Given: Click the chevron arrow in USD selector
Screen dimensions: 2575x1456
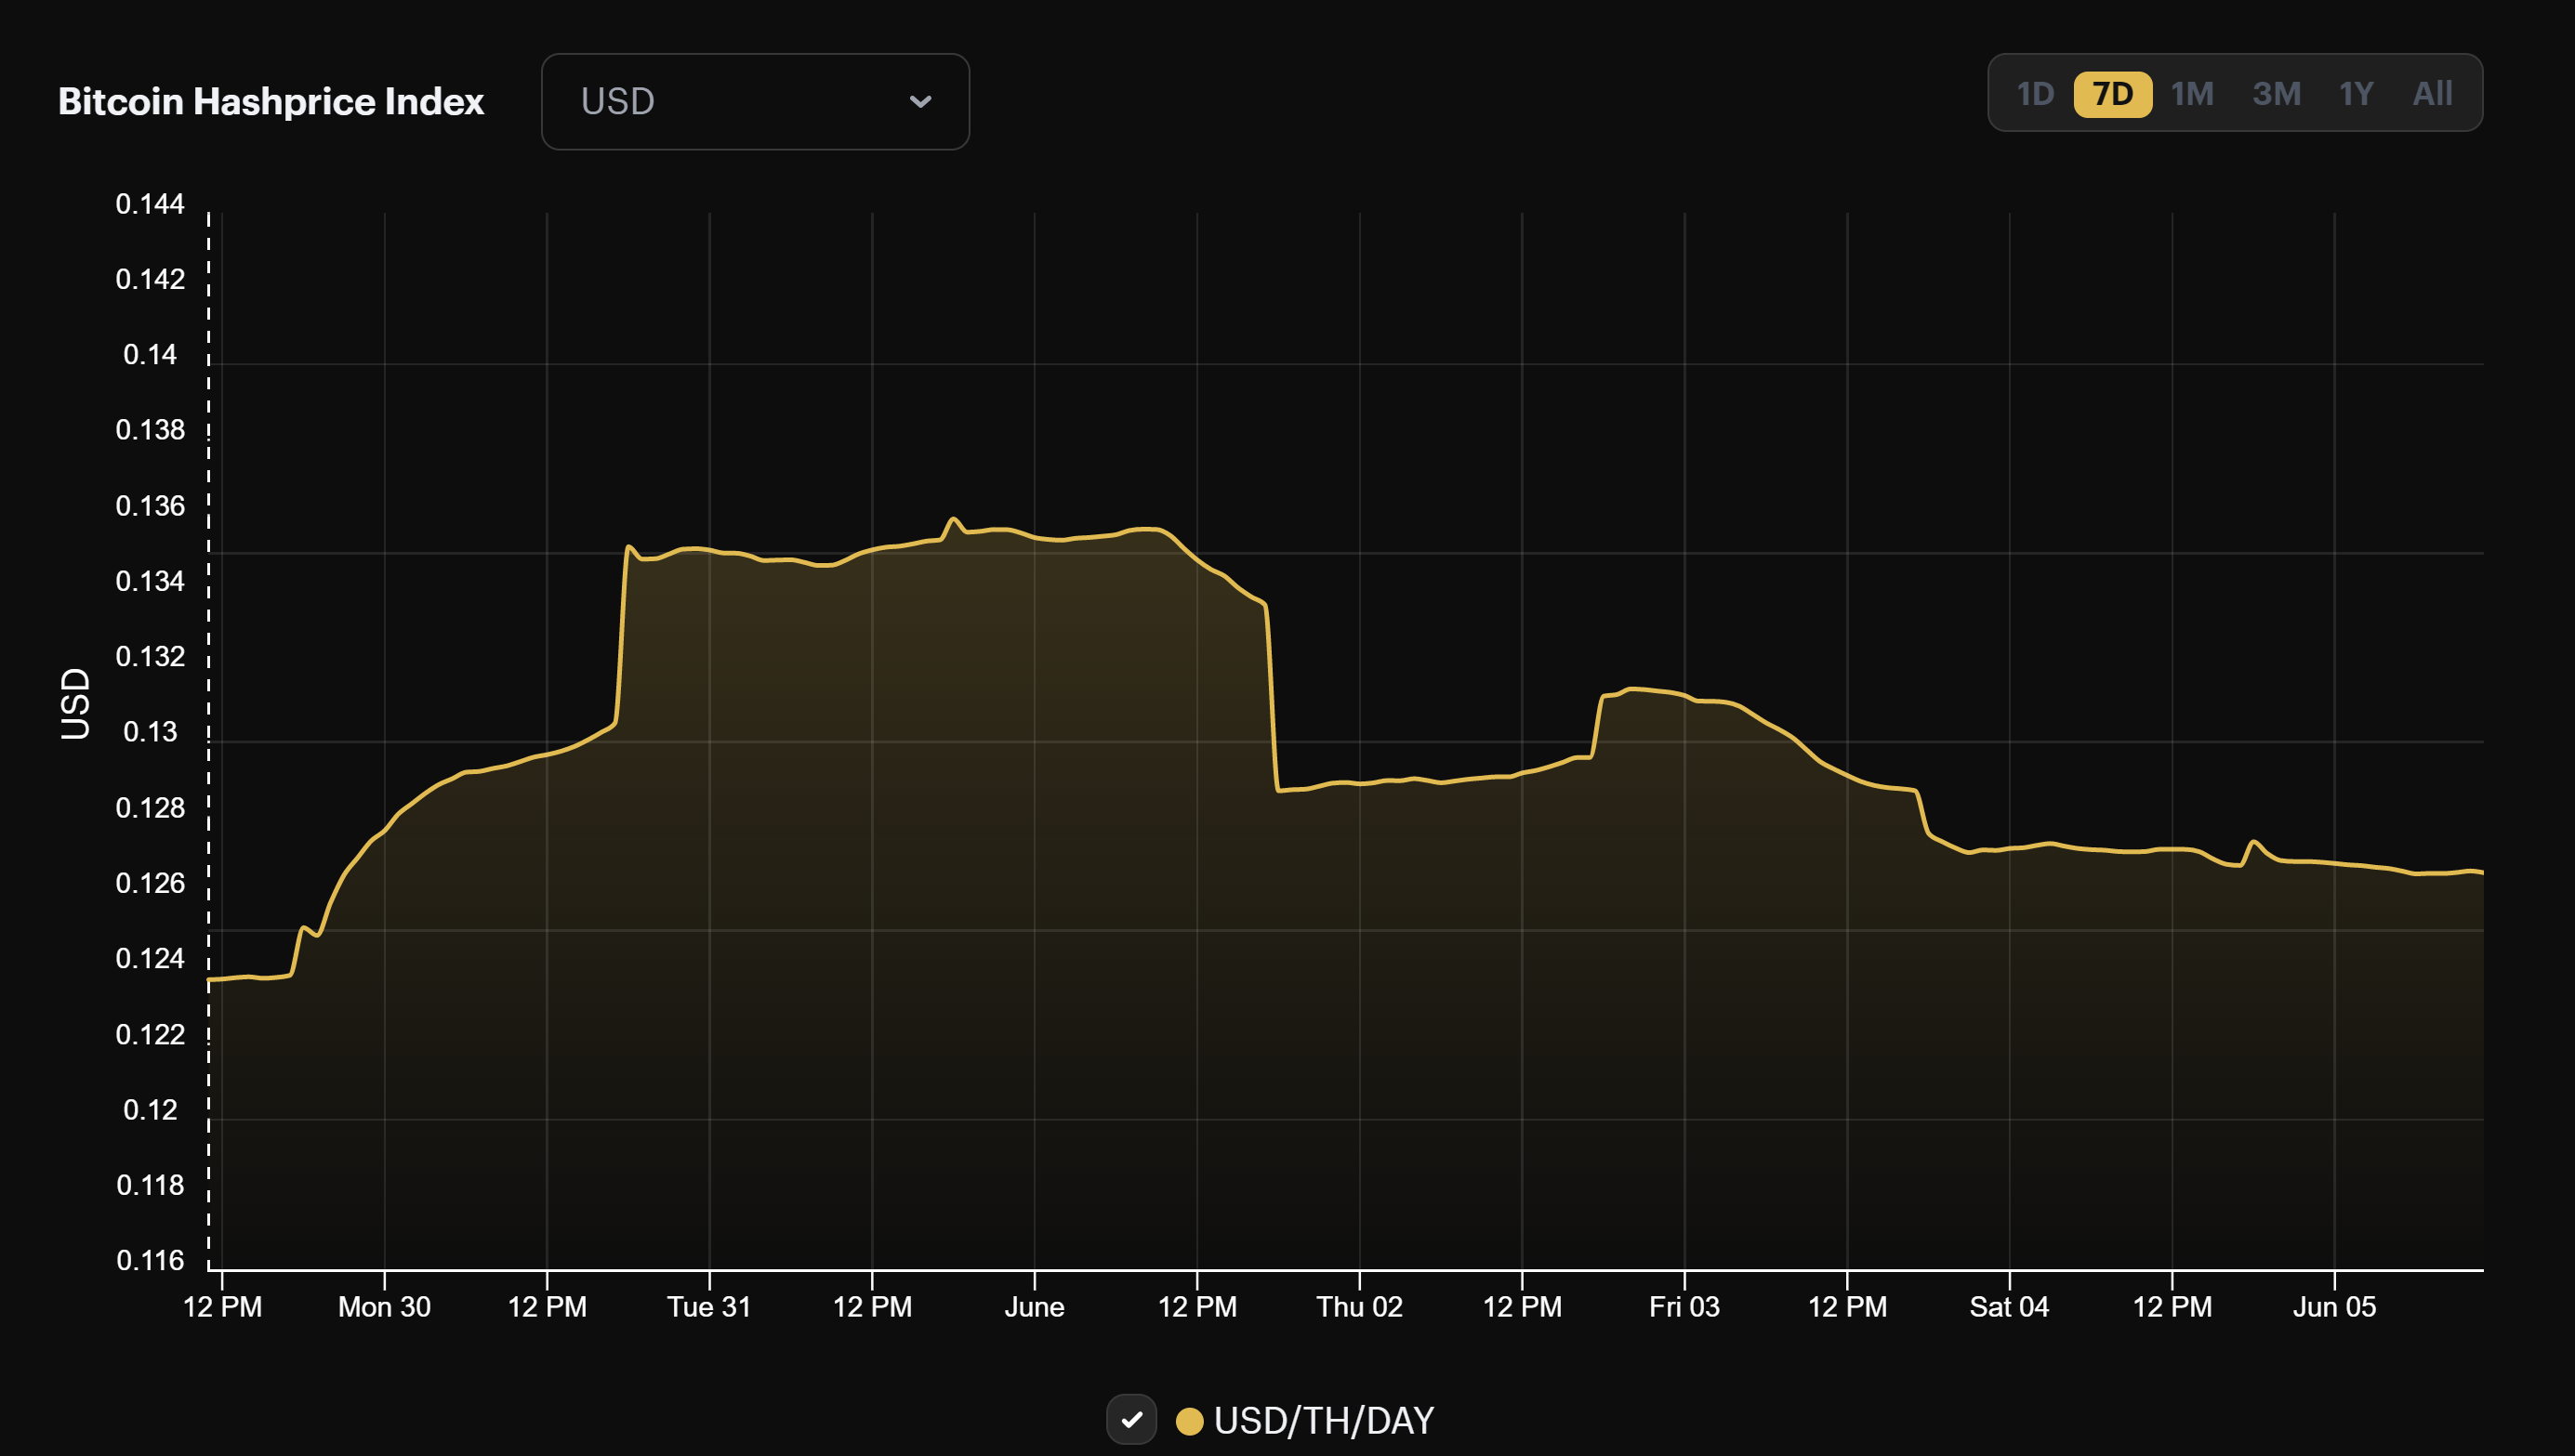Looking at the screenshot, I should tap(919, 102).
